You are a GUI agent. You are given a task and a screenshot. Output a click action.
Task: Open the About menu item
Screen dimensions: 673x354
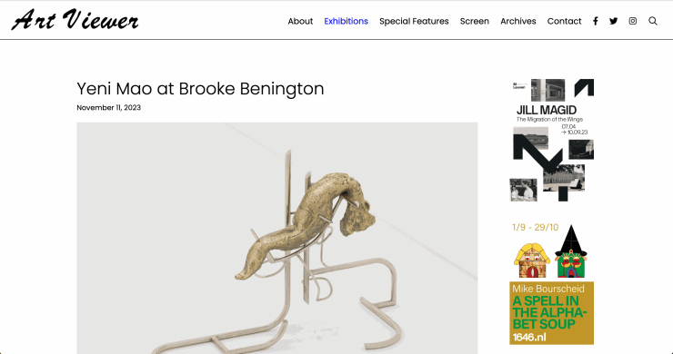300,21
